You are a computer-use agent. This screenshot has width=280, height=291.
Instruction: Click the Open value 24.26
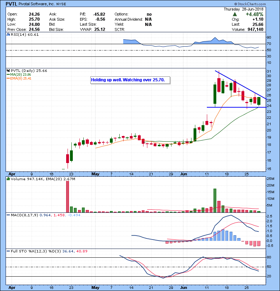pyautogui.click(x=34, y=14)
